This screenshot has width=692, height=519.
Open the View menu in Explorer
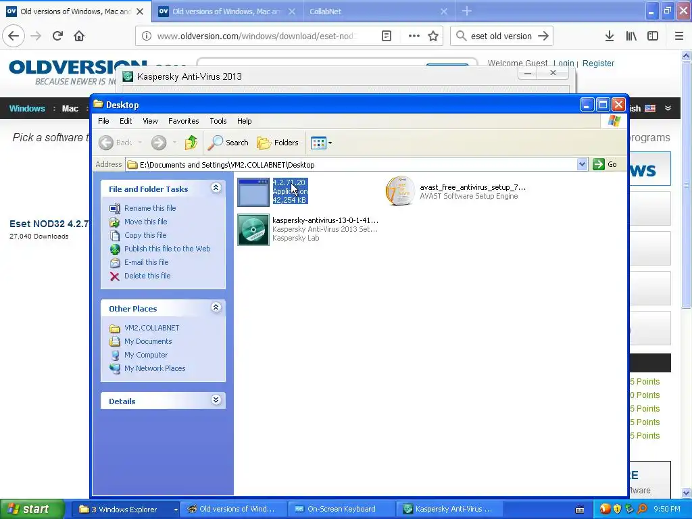pos(150,121)
